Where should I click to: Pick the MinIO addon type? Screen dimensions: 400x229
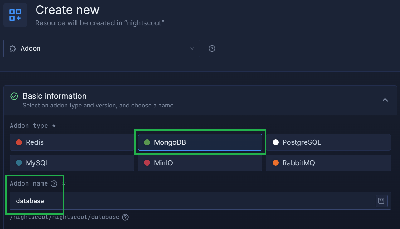click(x=200, y=163)
